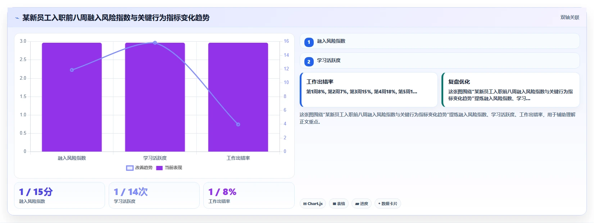Open the 工作出错率 detail card
The image size is (594, 223).
pyautogui.click(x=369, y=90)
